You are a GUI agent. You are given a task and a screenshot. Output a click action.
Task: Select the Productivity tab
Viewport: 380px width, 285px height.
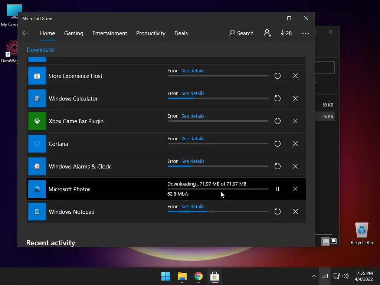[151, 33]
